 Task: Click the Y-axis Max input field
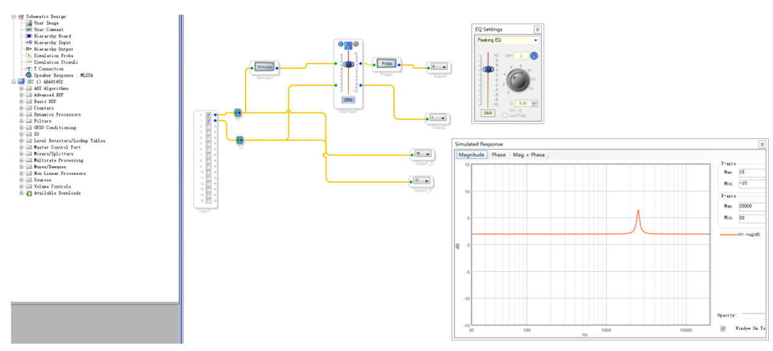click(x=752, y=172)
